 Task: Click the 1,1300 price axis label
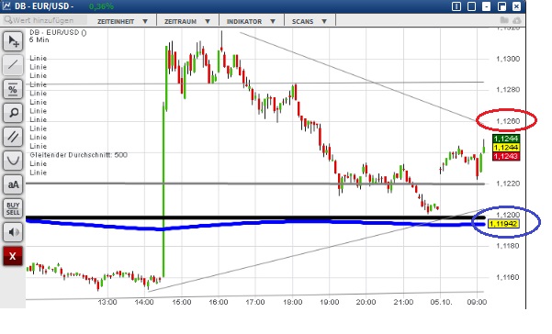[508, 59]
